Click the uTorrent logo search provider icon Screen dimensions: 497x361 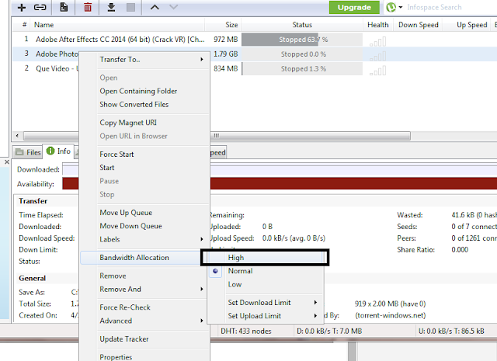tap(391, 7)
